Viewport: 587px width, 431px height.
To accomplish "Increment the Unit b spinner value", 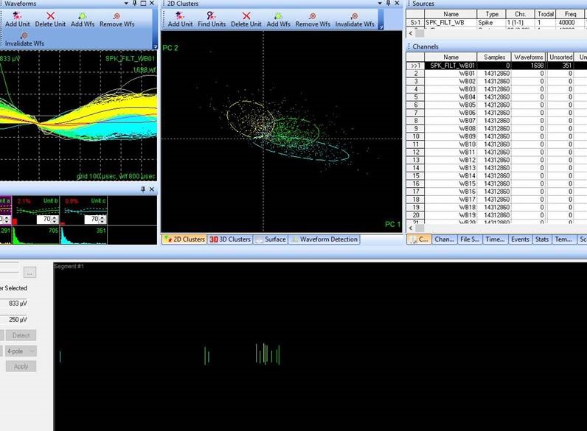I will pyautogui.click(x=55, y=218).
